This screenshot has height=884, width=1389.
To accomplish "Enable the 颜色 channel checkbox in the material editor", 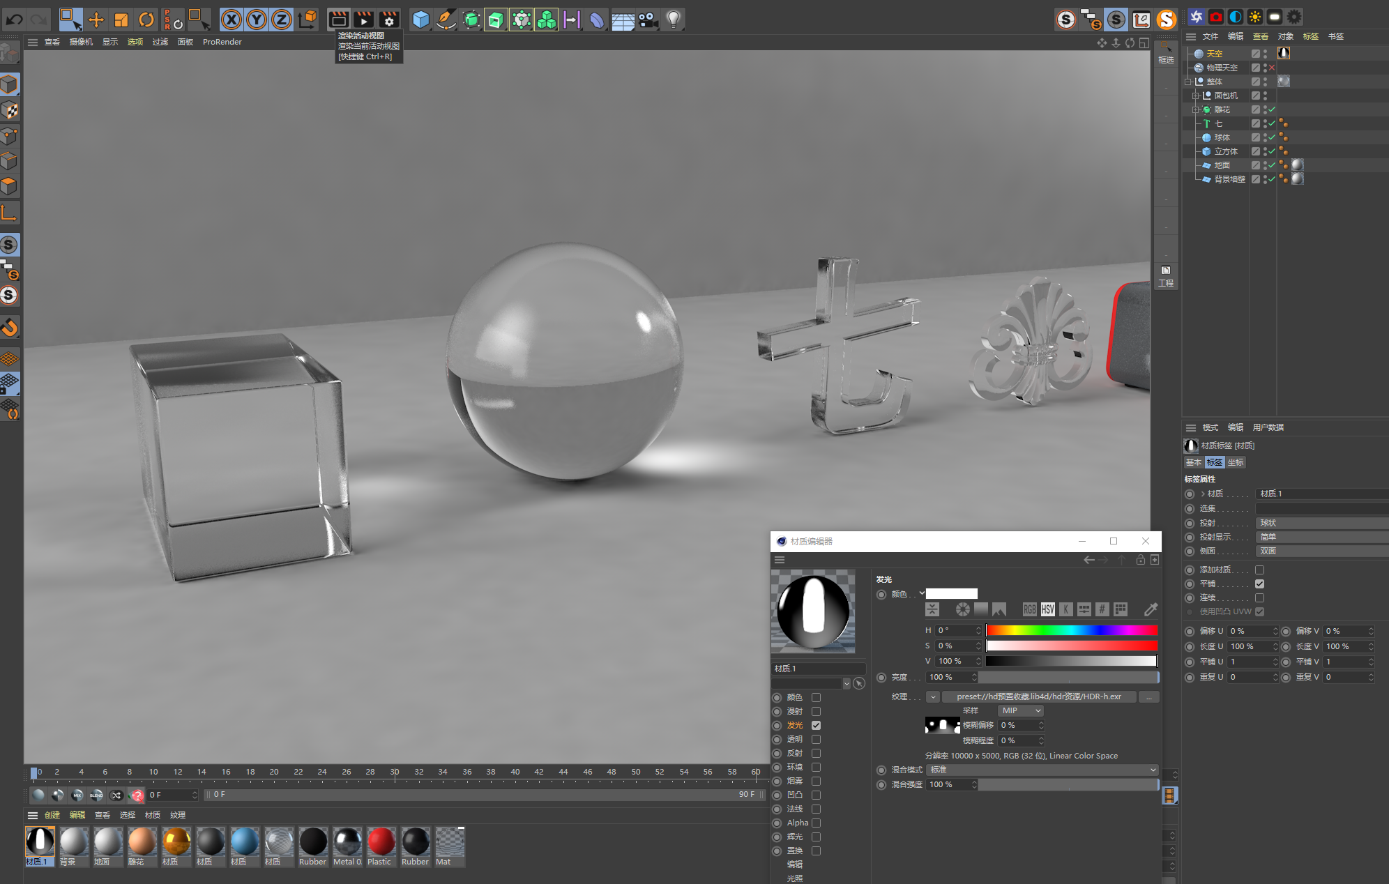I will [816, 697].
